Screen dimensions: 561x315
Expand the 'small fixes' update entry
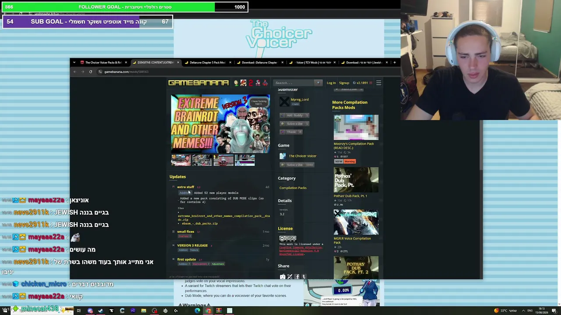pyautogui.click(x=173, y=231)
